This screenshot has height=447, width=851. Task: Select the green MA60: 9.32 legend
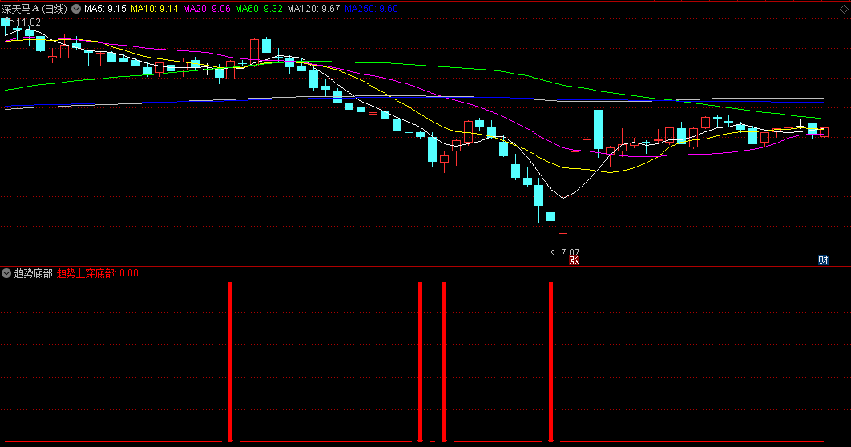click(258, 9)
